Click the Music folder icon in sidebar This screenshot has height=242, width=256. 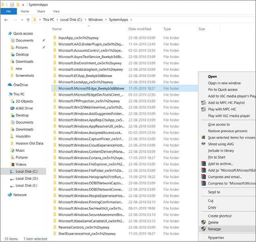[x=12, y=150]
